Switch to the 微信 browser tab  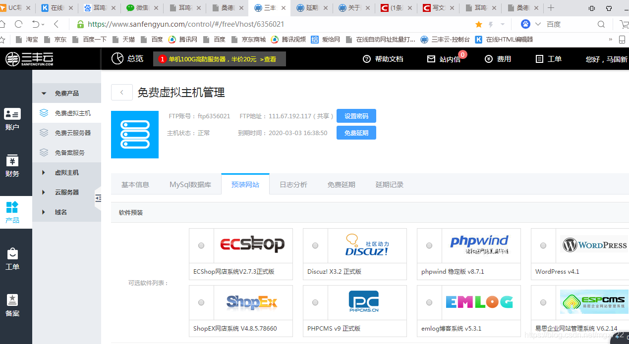click(141, 8)
